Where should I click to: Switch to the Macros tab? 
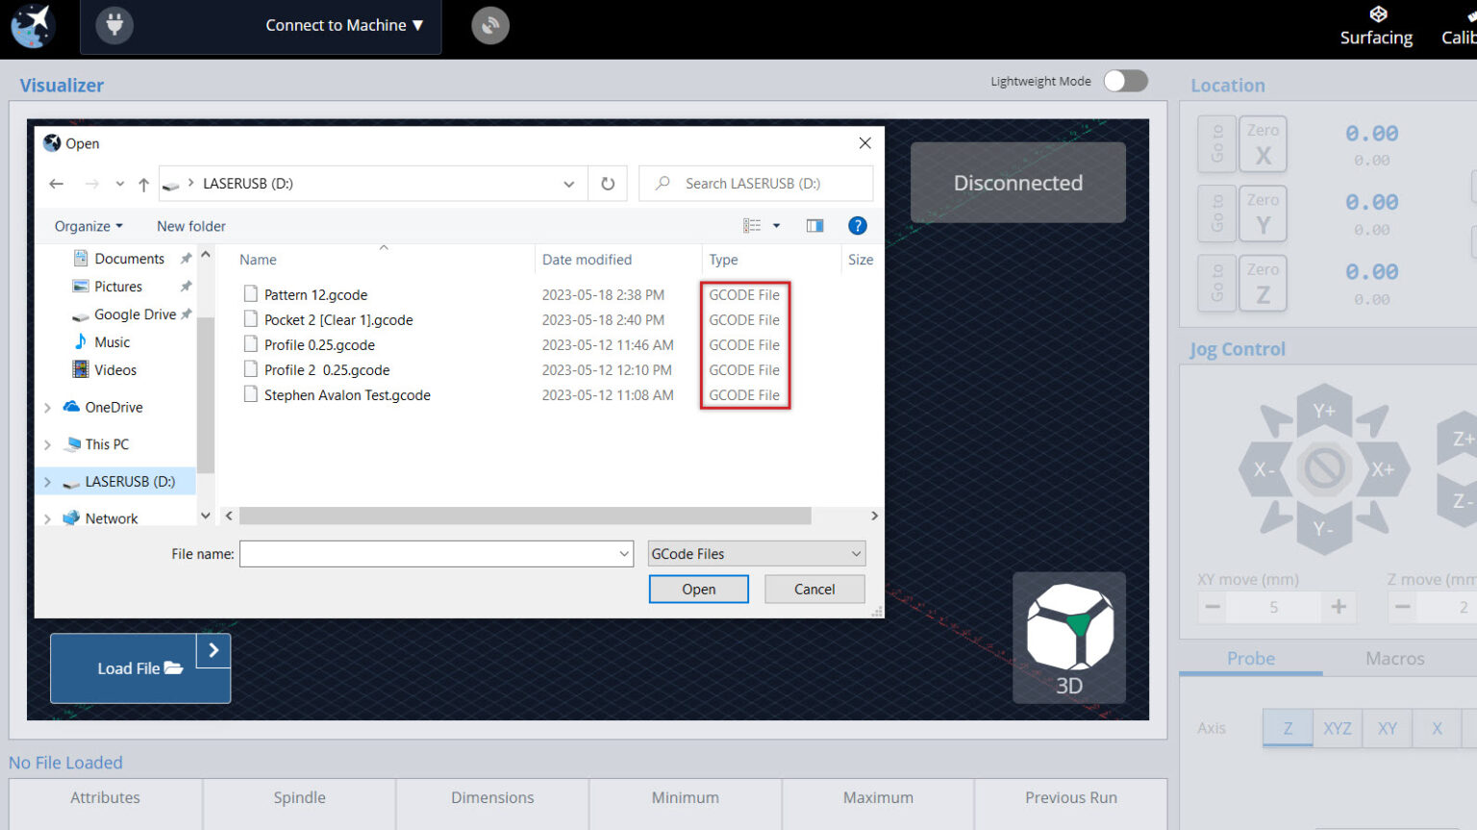[1394, 659]
